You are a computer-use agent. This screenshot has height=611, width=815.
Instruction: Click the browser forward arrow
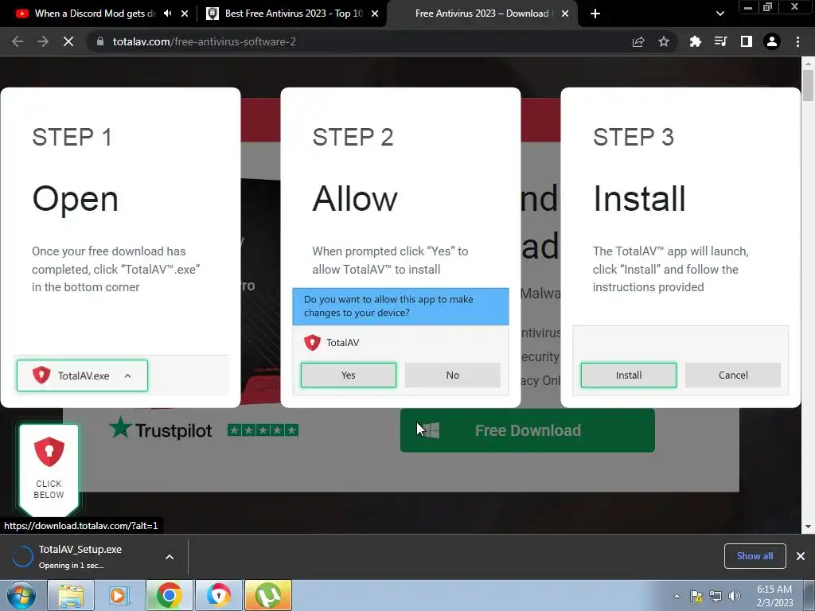[43, 41]
